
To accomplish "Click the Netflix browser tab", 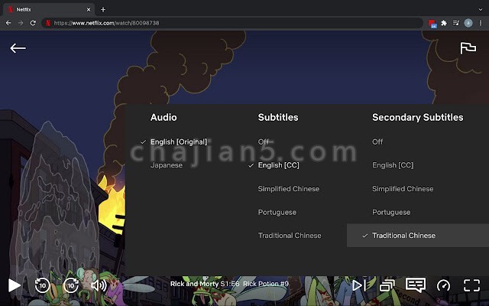I will [x=48, y=9].
